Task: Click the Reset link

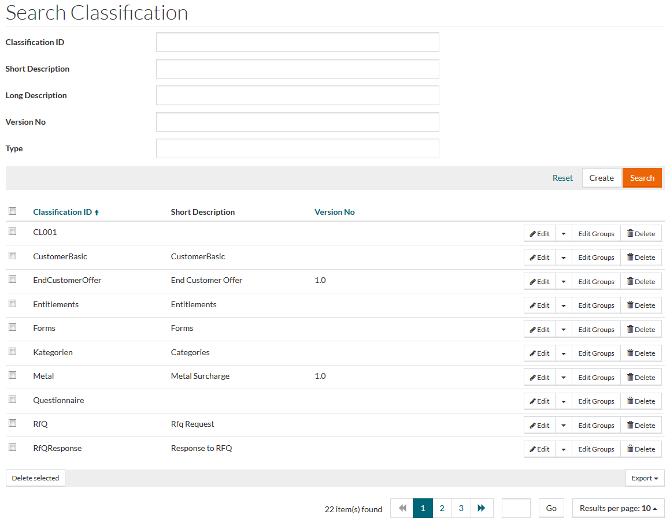Action: pyautogui.click(x=562, y=178)
